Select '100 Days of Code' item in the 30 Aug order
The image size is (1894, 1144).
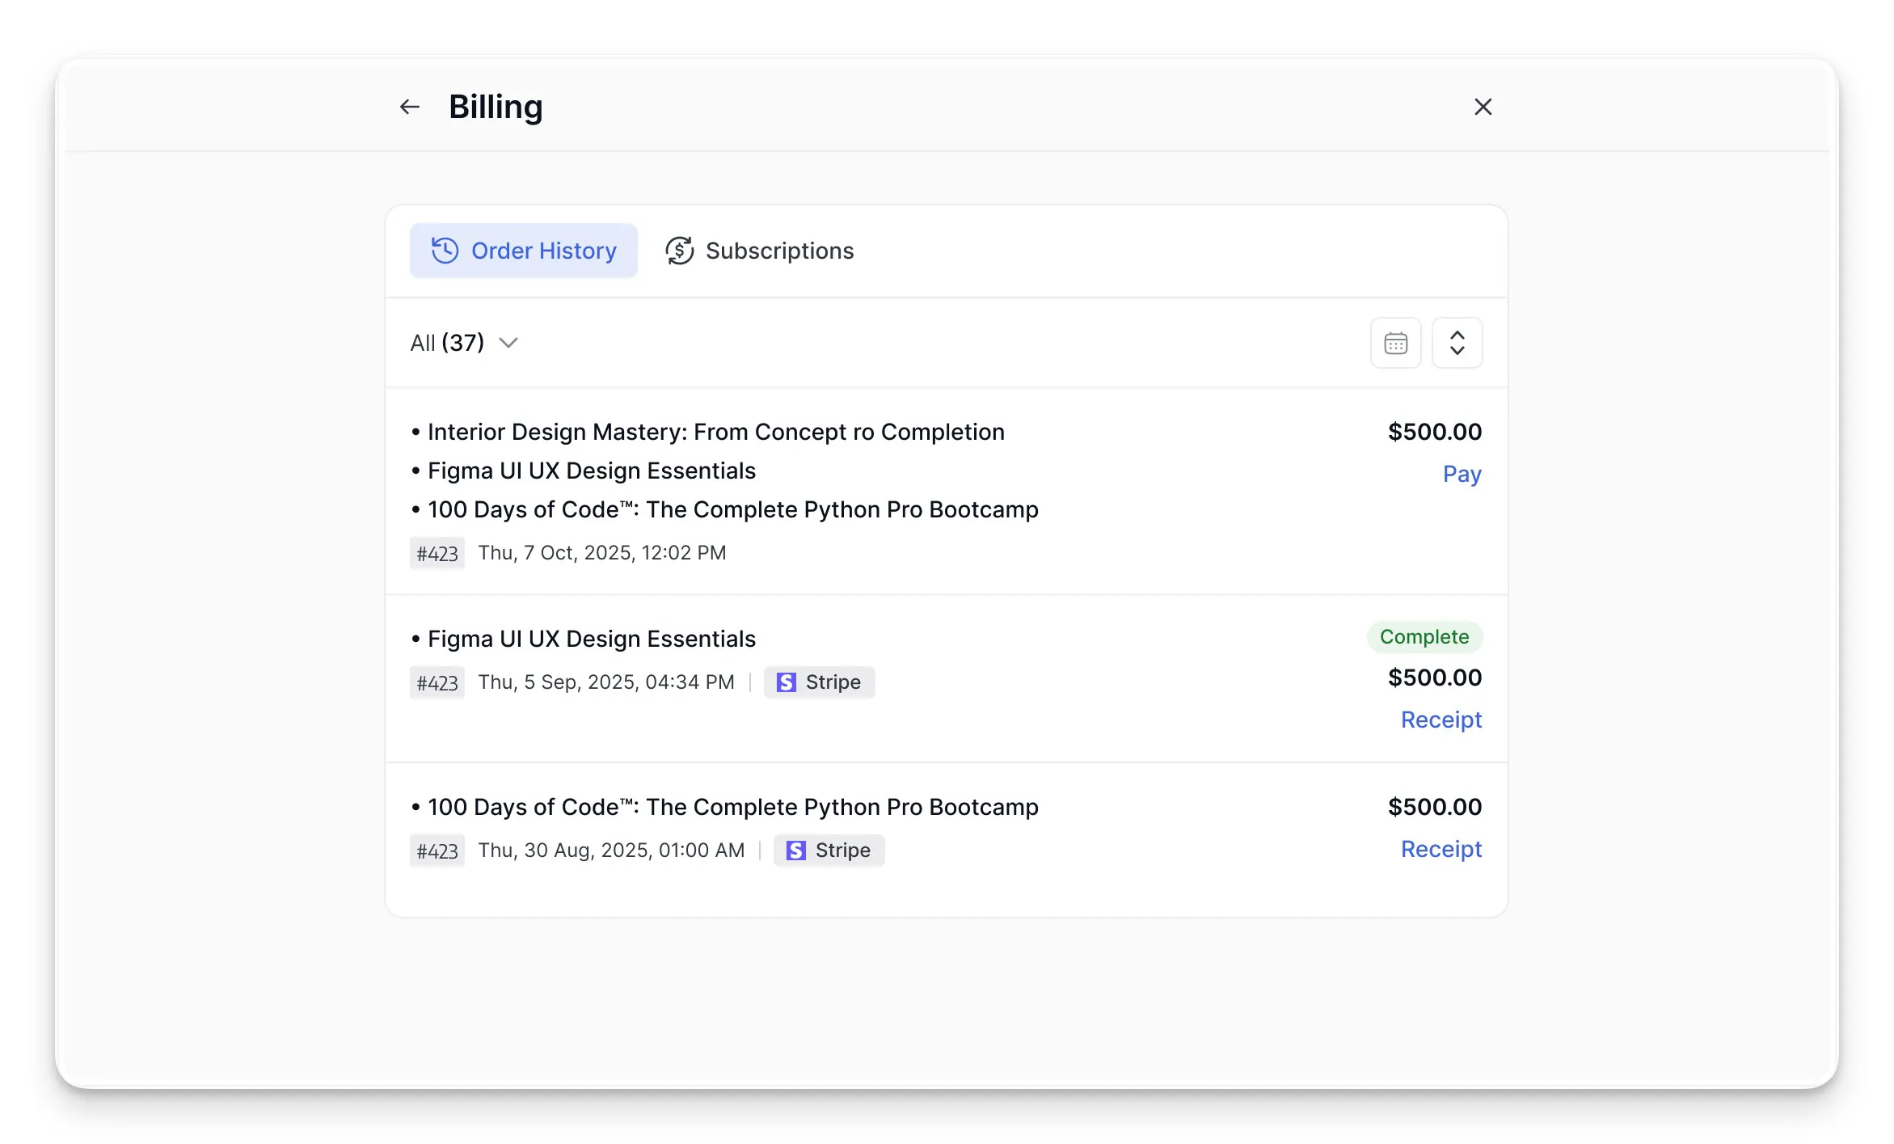click(x=732, y=807)
